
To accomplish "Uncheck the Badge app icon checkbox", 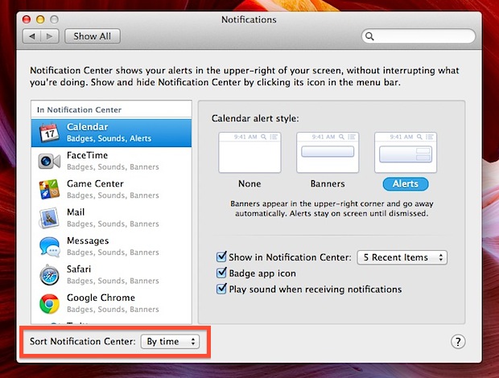I will 221,273.
